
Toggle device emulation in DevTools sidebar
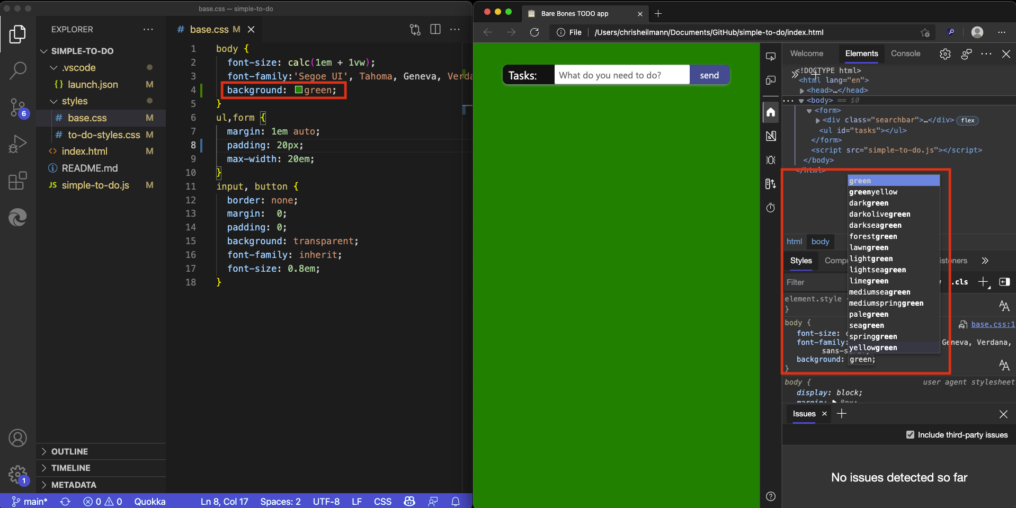[x=771, y=81]
